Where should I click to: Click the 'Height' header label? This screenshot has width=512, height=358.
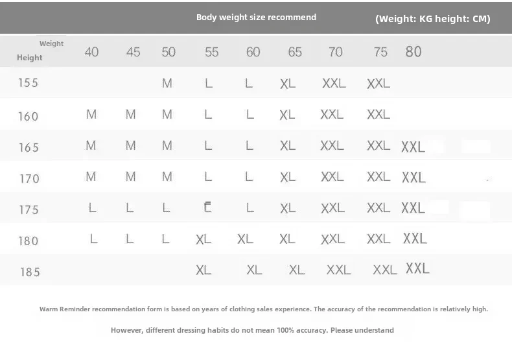tap(30, 58)
